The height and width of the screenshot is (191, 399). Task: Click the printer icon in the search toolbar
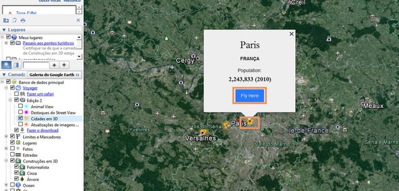point(23,21)
